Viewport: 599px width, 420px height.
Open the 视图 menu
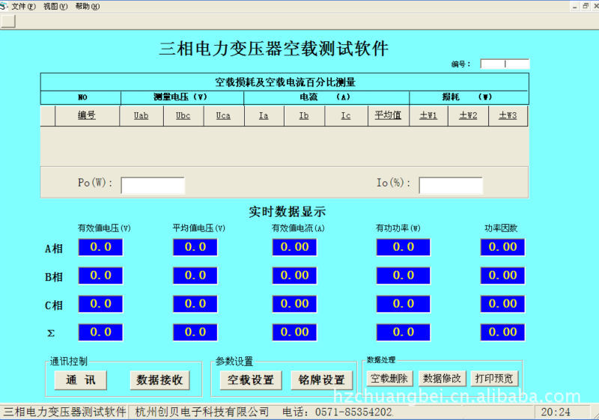(55, 6)
